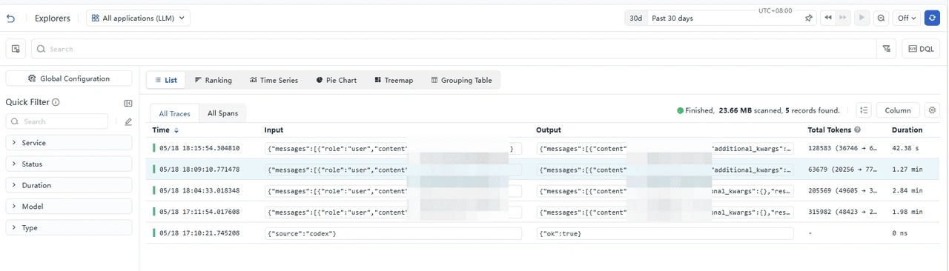This screenshot has height=271, width=949.
Task: Click the Output column header
Action: tap(549, 130)
